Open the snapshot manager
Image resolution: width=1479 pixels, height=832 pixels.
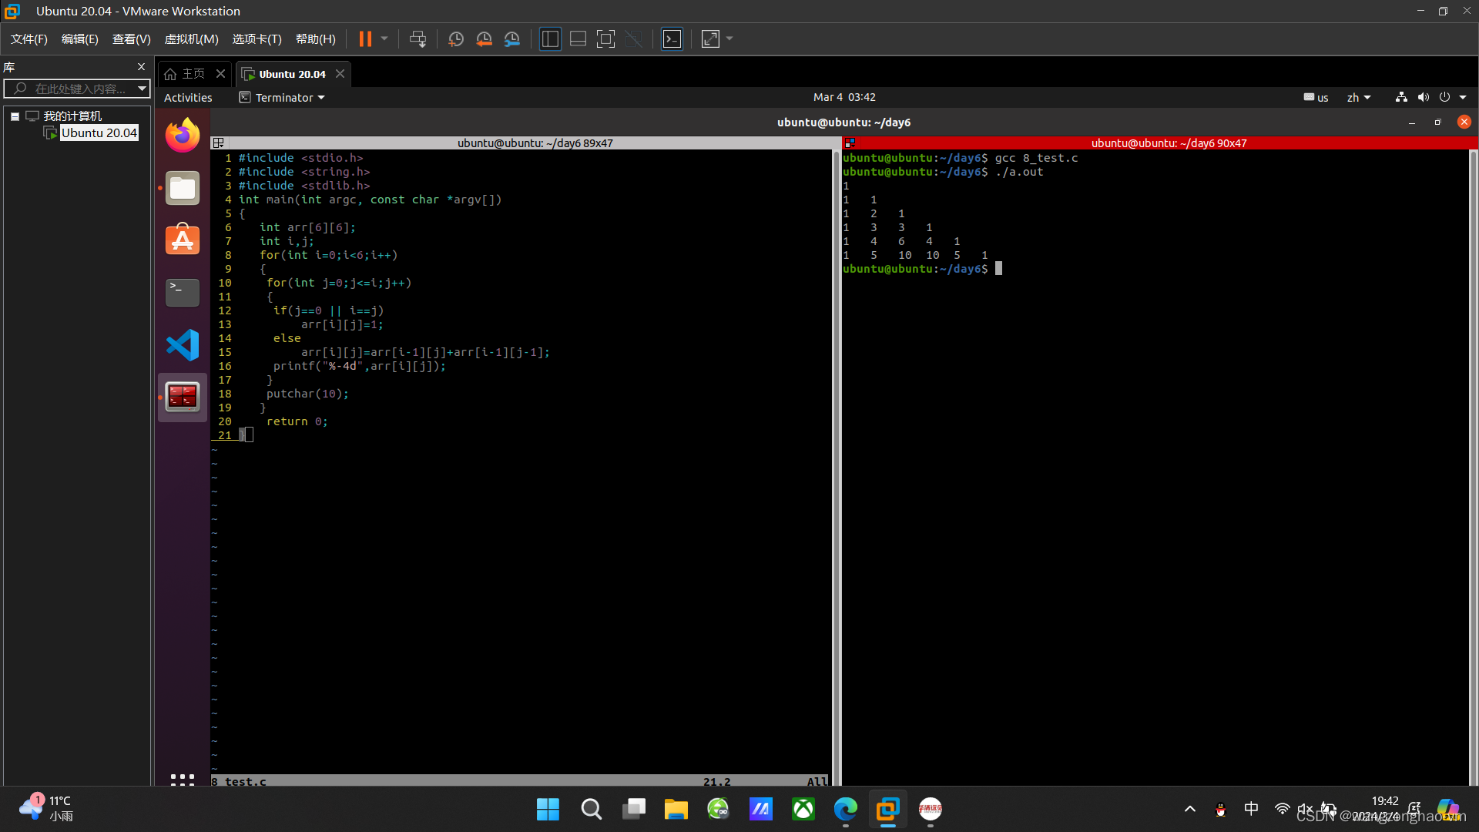tap(512, 39)
